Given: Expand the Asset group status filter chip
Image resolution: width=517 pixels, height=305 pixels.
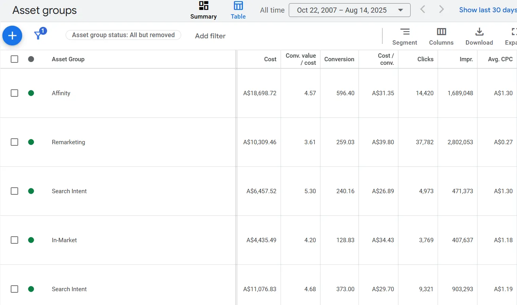Looking at the screenshot, I should pos(123,35).
